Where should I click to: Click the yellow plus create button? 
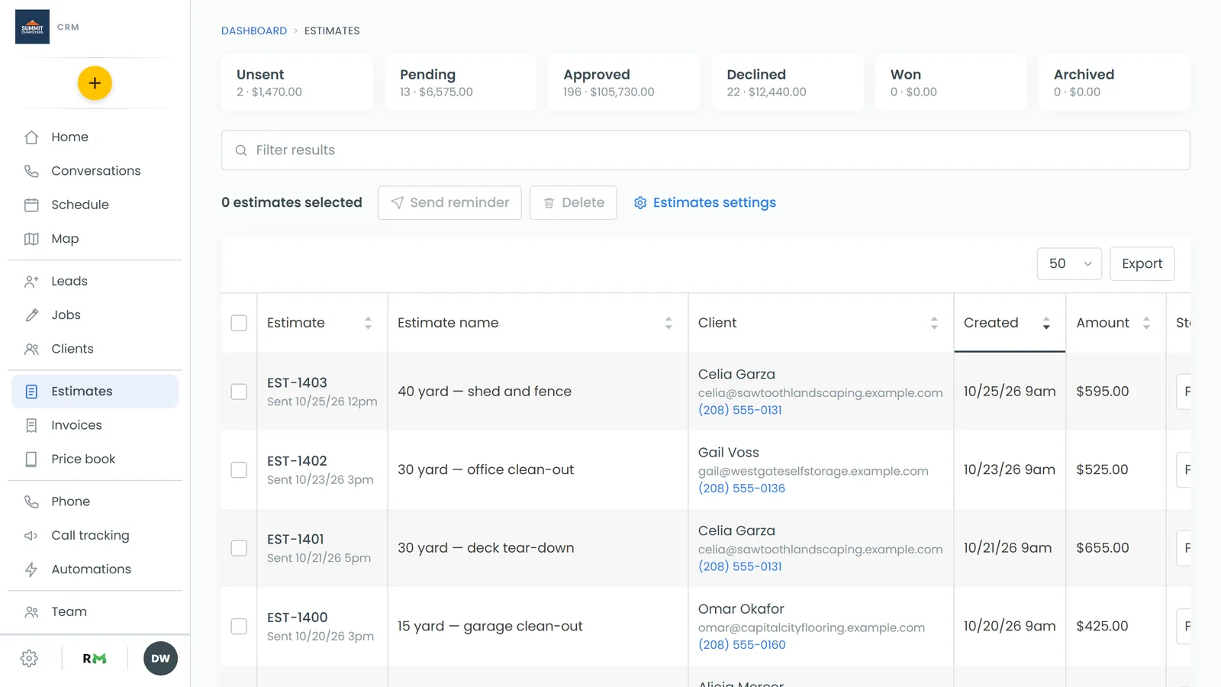coord(95,83)
